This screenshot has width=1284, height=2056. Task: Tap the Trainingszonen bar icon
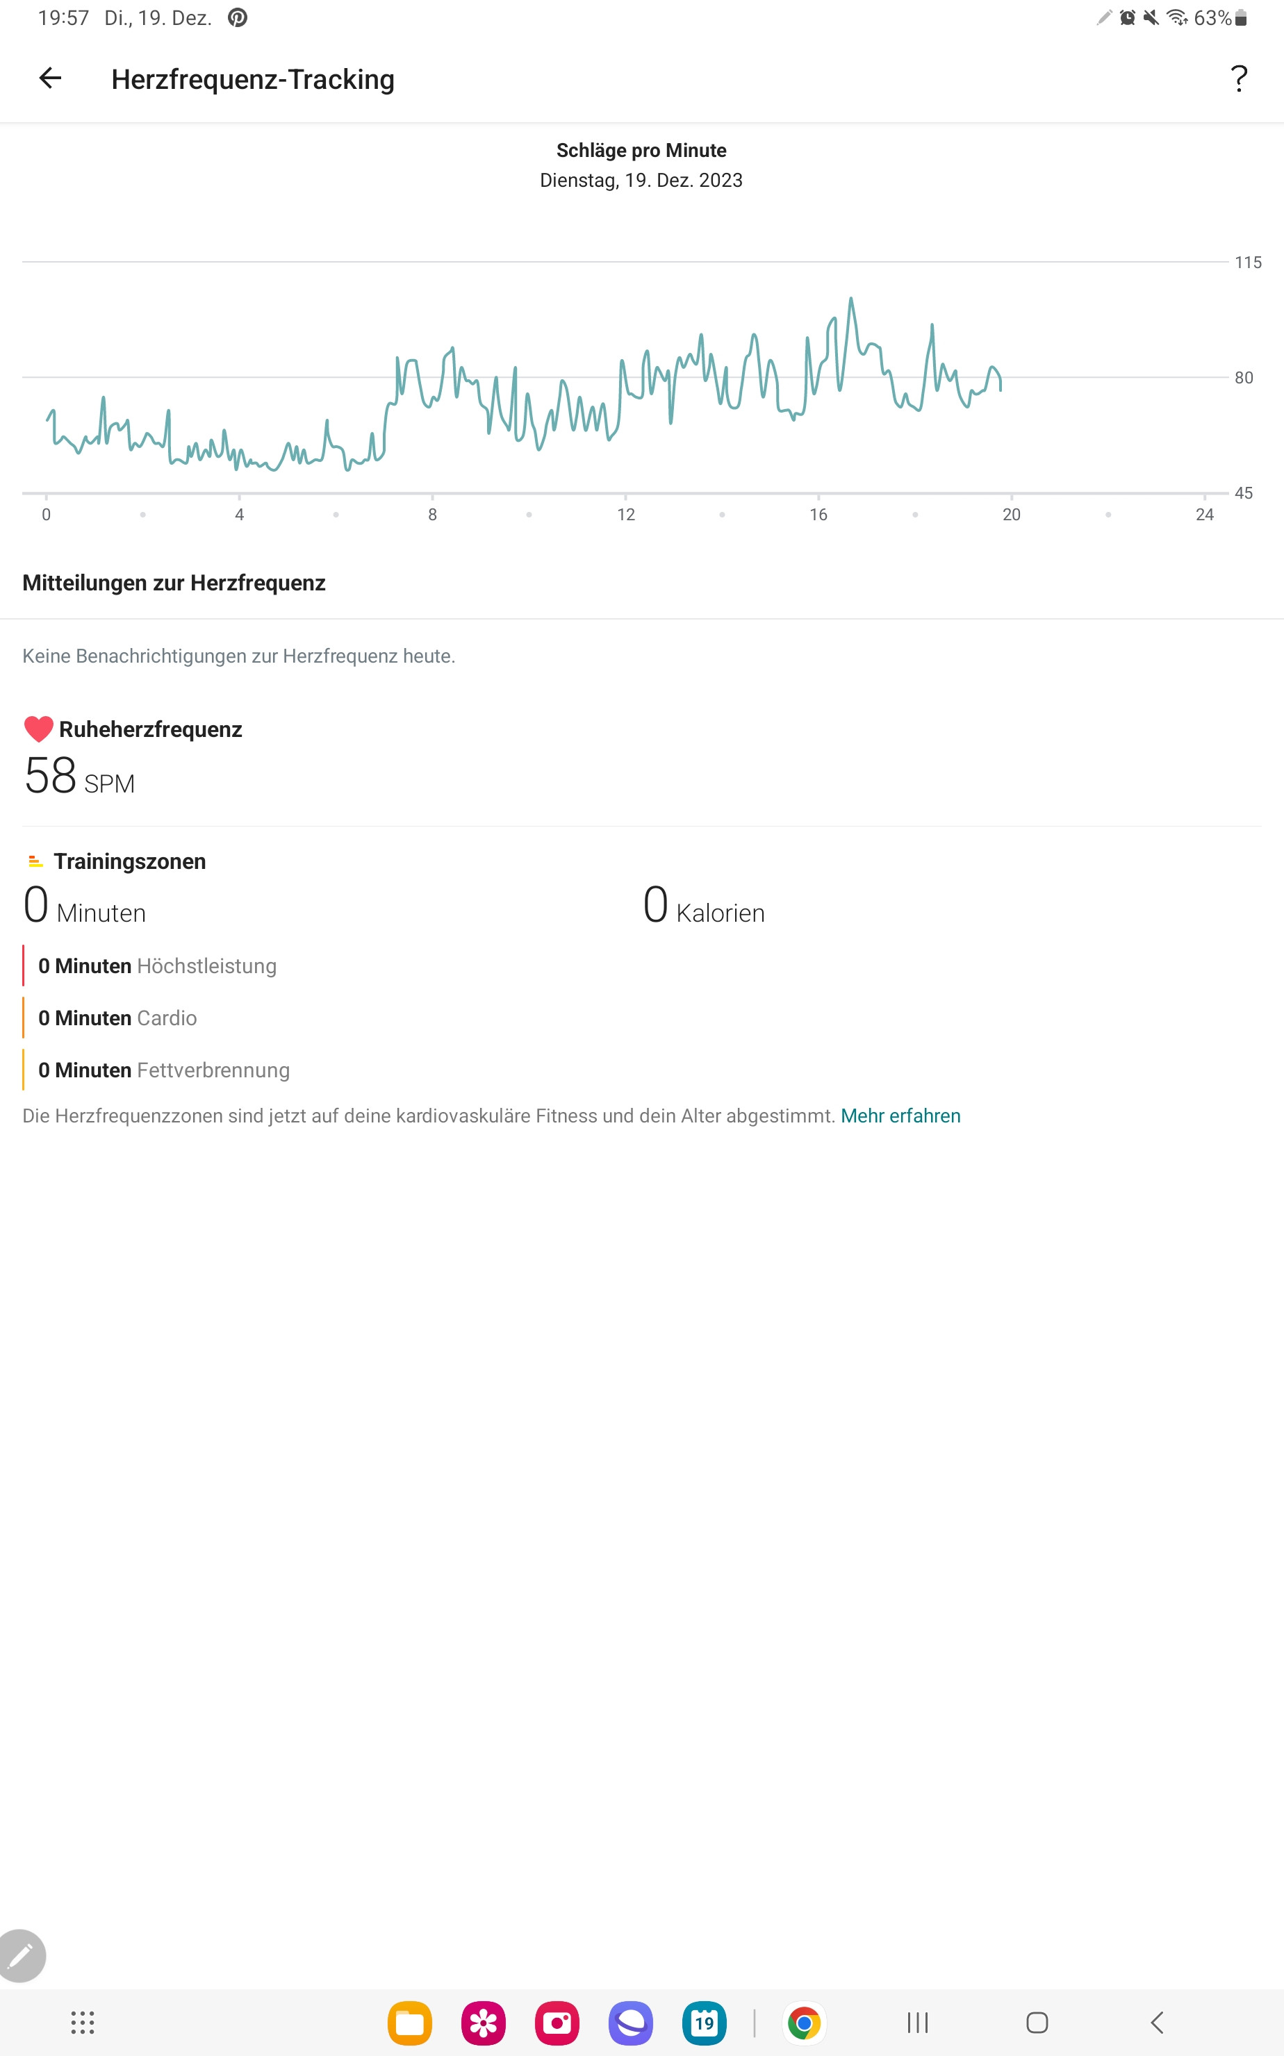pos(35,861)
